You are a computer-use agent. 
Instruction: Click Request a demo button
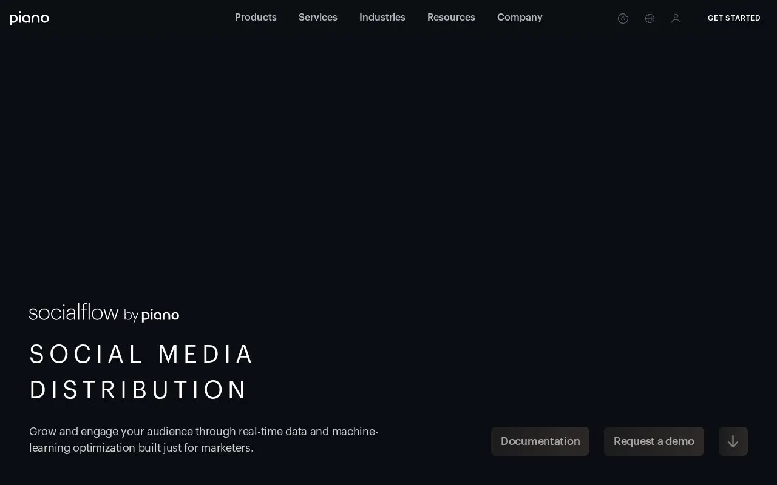[654, 441]
